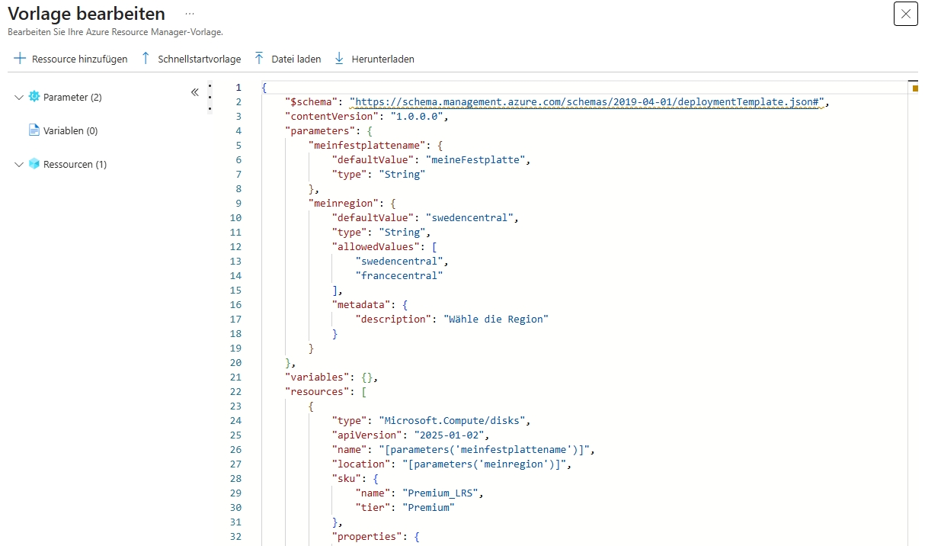The height and width of the screenshot is (546, 925).
Task: Open the ellipsis menu next to Vorlage bearbeiten
Action: 190,14
